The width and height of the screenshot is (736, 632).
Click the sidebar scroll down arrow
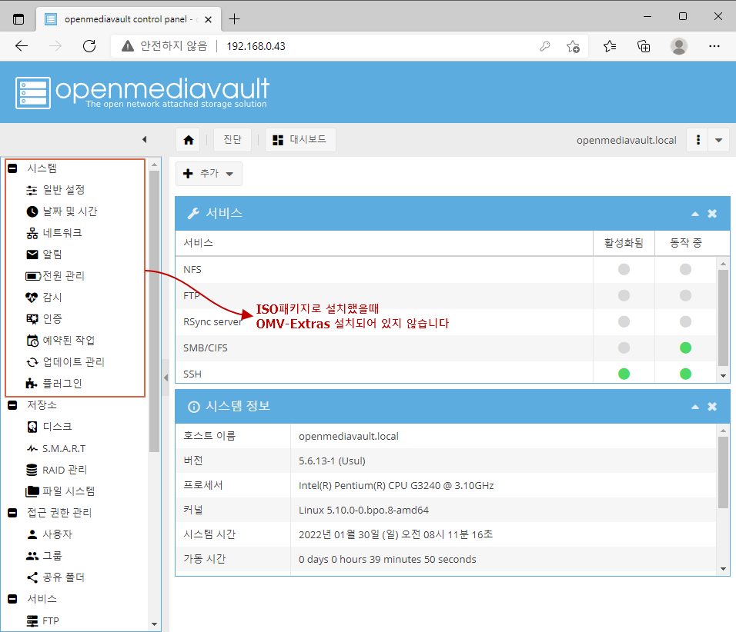[155, 624]
